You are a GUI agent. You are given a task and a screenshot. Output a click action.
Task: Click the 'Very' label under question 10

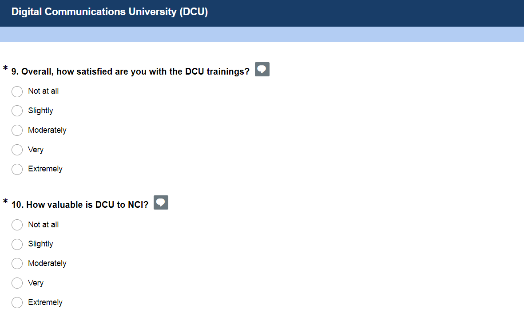click(36, 283)
